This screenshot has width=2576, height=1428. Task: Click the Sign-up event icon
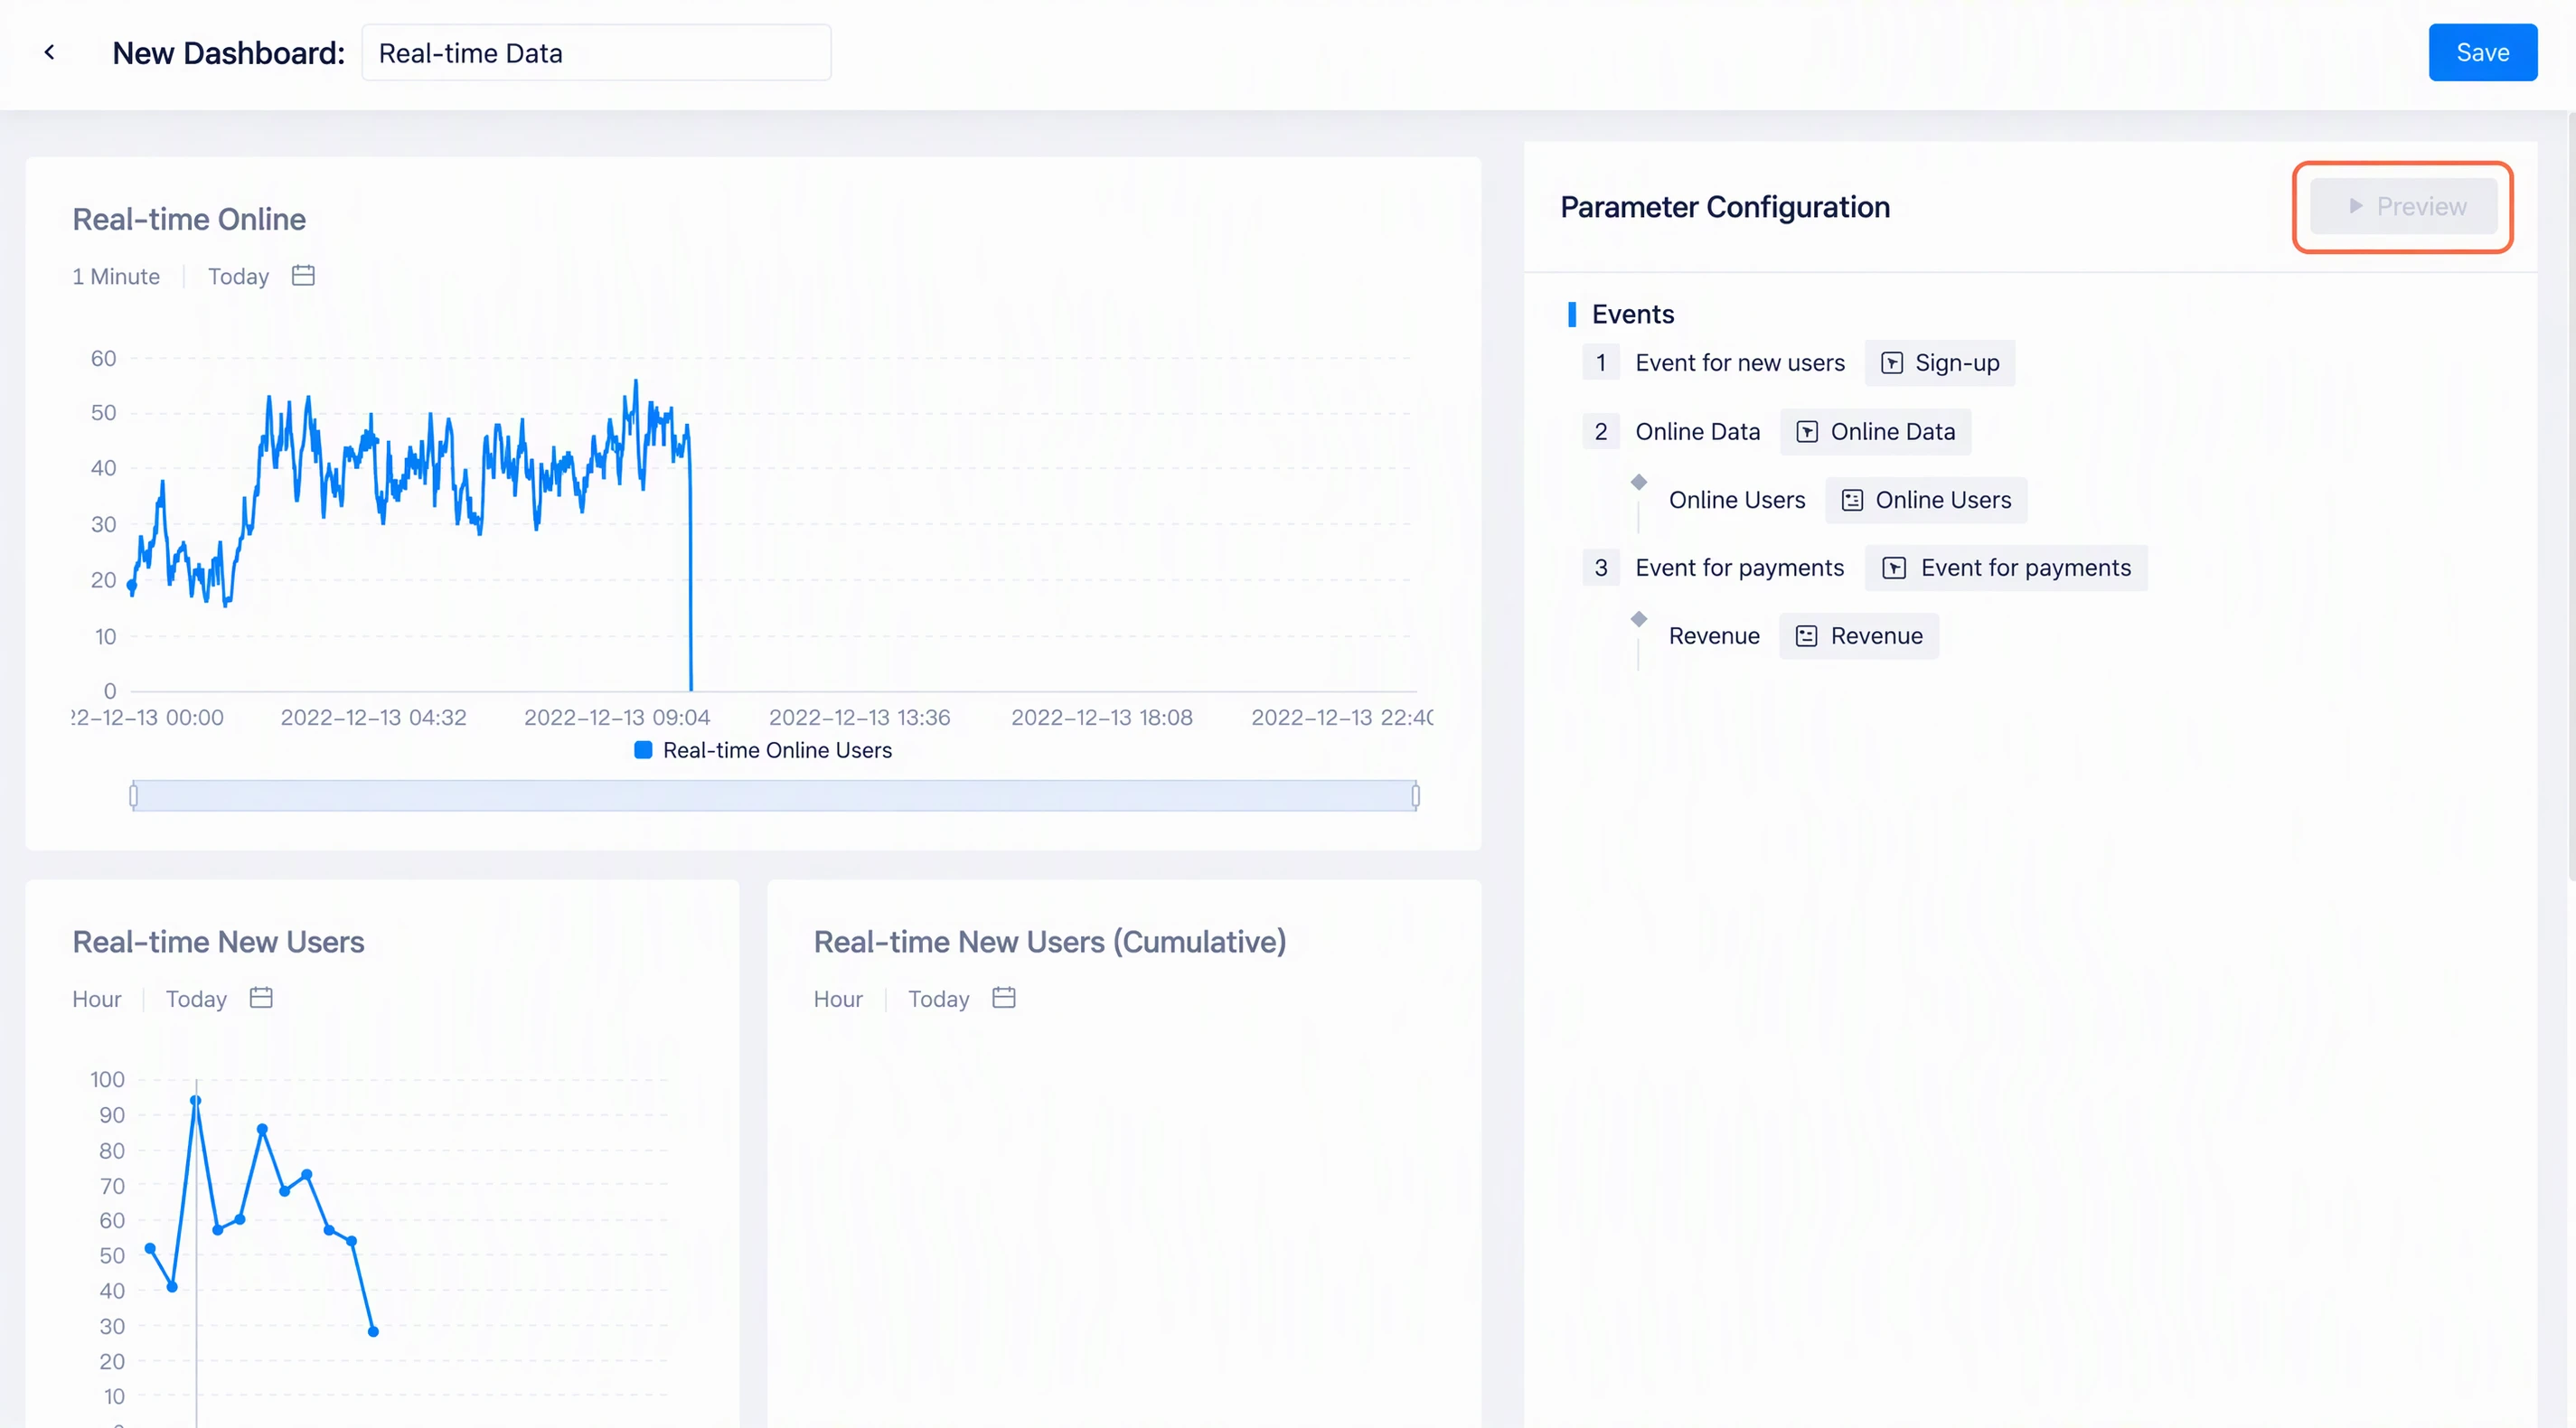tap(1891, 363)
